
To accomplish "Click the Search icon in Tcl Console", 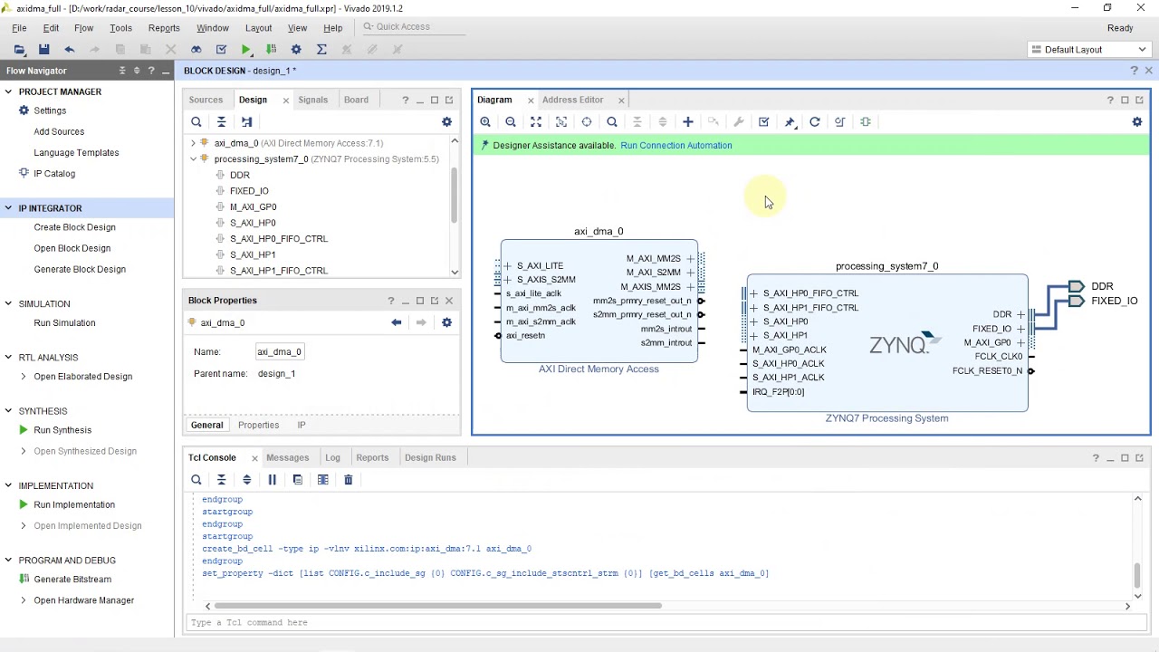I will click(x=196, y=480).
